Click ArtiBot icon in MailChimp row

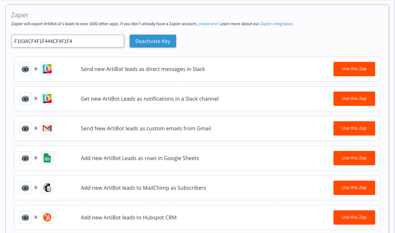25,188
